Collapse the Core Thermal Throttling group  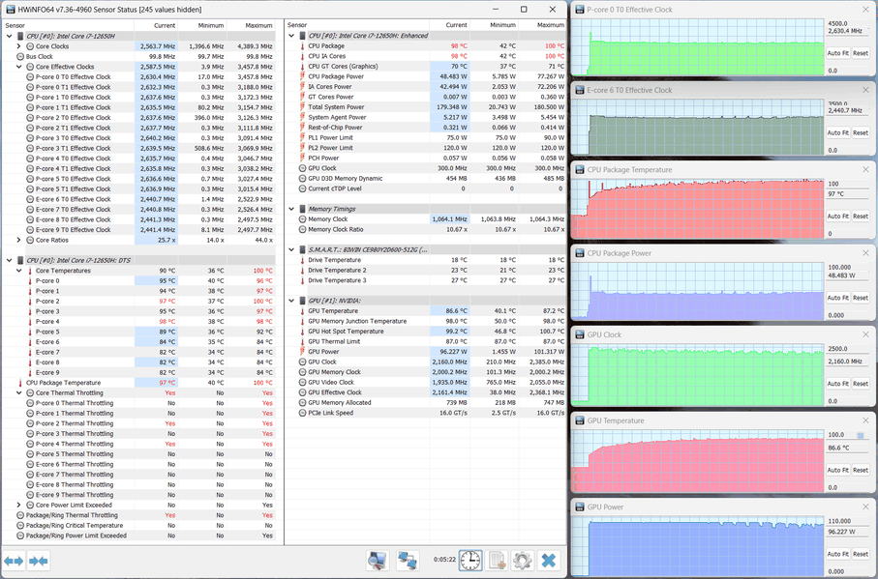click(19, 392)
